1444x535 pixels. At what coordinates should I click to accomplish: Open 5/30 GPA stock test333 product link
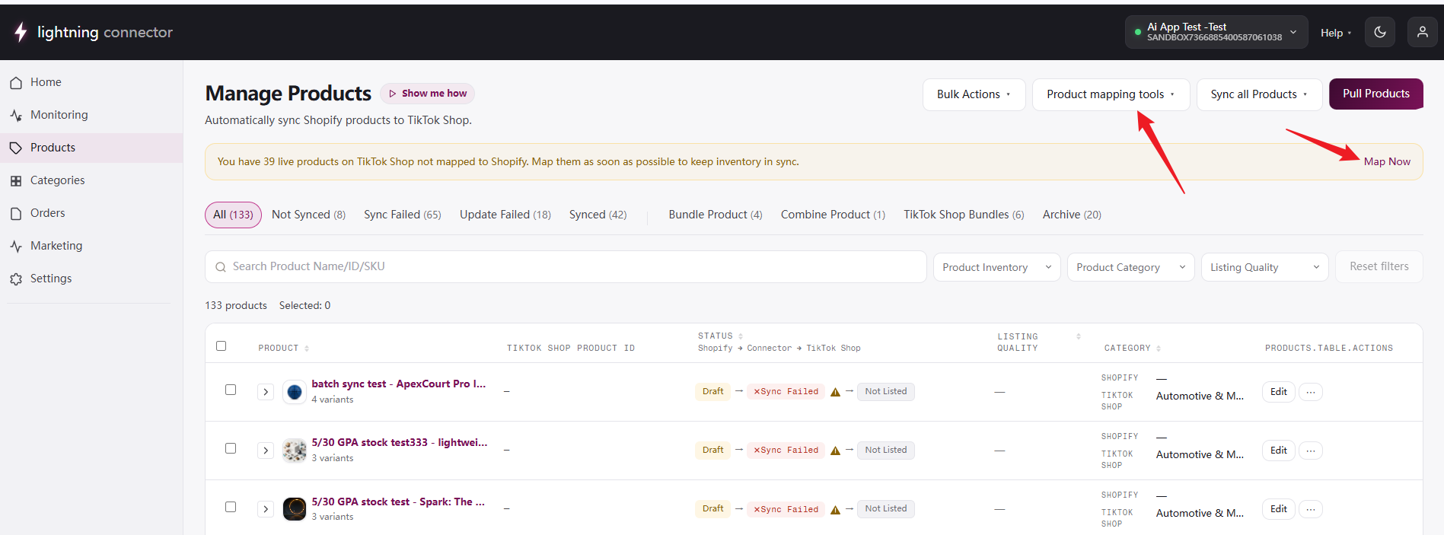click(x=400, y=442)
